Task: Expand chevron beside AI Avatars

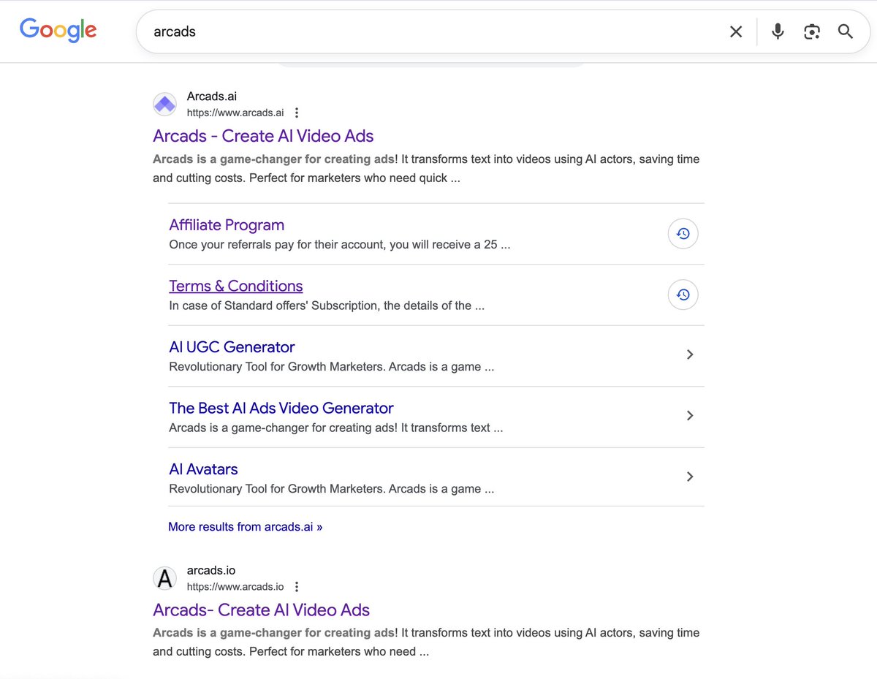Action: [x=690, y=477]
